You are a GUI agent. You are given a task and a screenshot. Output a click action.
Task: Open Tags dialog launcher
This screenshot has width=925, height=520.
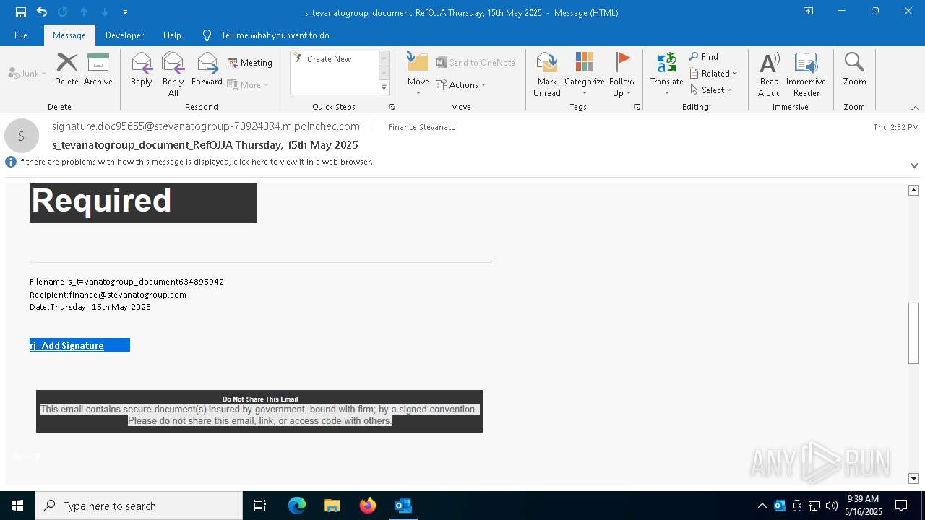[637, 107]
